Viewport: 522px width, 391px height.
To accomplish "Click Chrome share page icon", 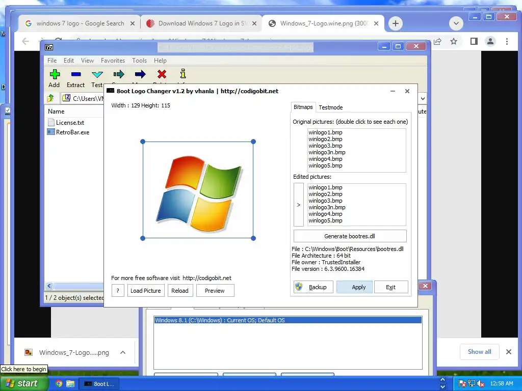I will (x=437, y=41).
